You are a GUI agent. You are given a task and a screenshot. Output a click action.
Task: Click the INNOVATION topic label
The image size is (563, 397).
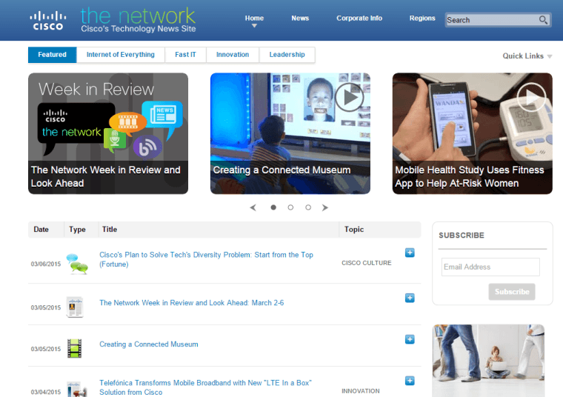coord(361,391)
